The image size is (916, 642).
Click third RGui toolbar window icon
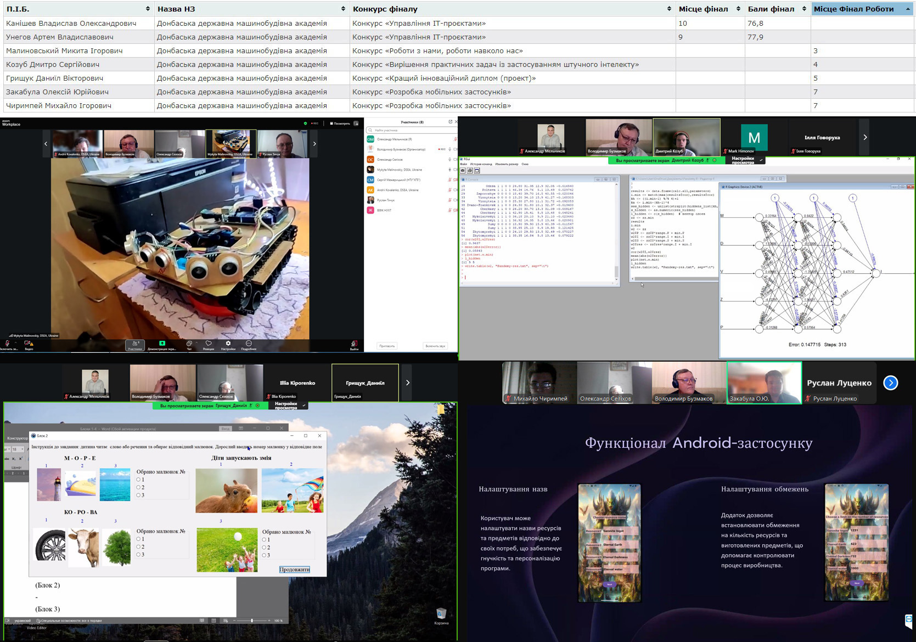[x=477, y=171]
